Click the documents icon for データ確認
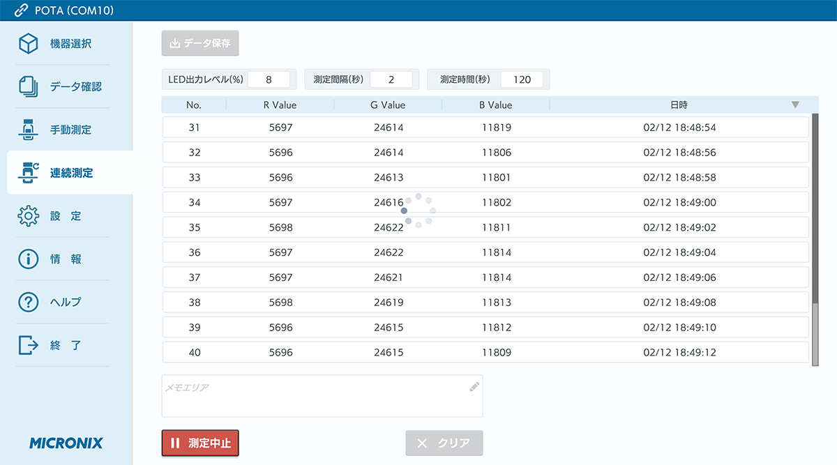 [x=28, y=86]
